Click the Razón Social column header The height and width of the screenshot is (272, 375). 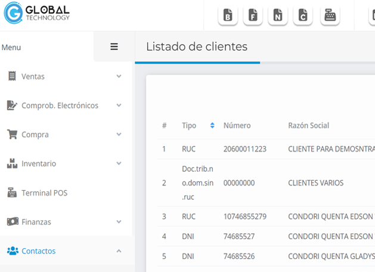[308, 125]
